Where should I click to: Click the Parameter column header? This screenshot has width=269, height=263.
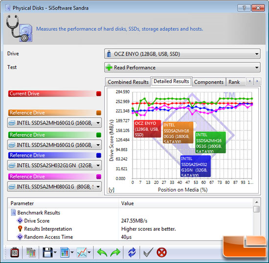63,203
